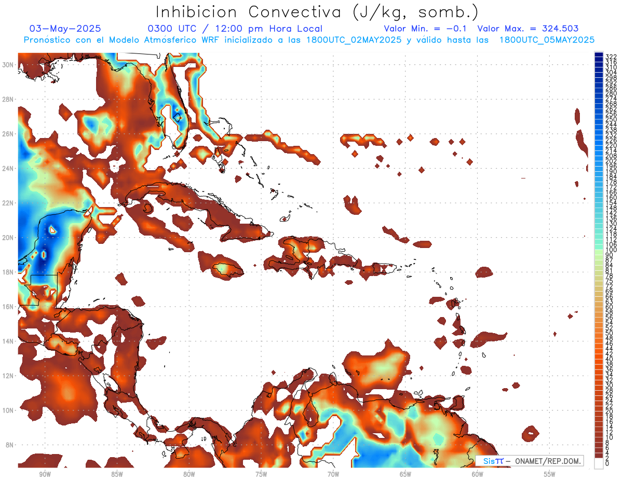This screenshot has width=623, height=481.
Task: Click the '16N' latitude label
Action: tap(9, 306)
